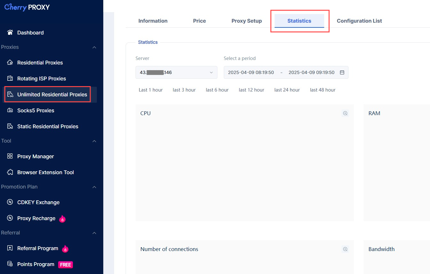Click the period start date field

[251, 72]
